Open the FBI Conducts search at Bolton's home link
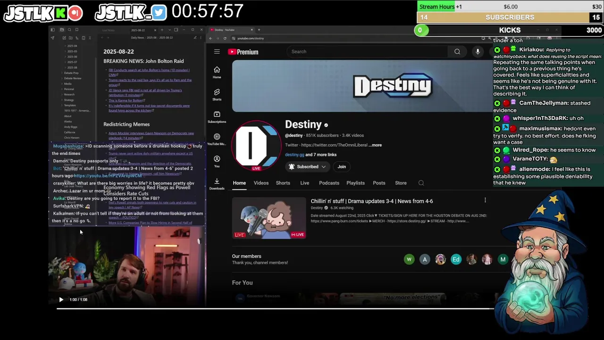Viewport: 604px width, 340px height. 149,72
